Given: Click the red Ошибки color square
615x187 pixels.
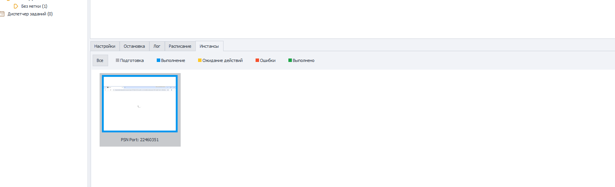Looking at the screenshot, I should coord(257,60).
